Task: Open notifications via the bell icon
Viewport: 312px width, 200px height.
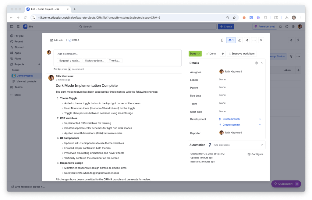Action: point(280,27)
